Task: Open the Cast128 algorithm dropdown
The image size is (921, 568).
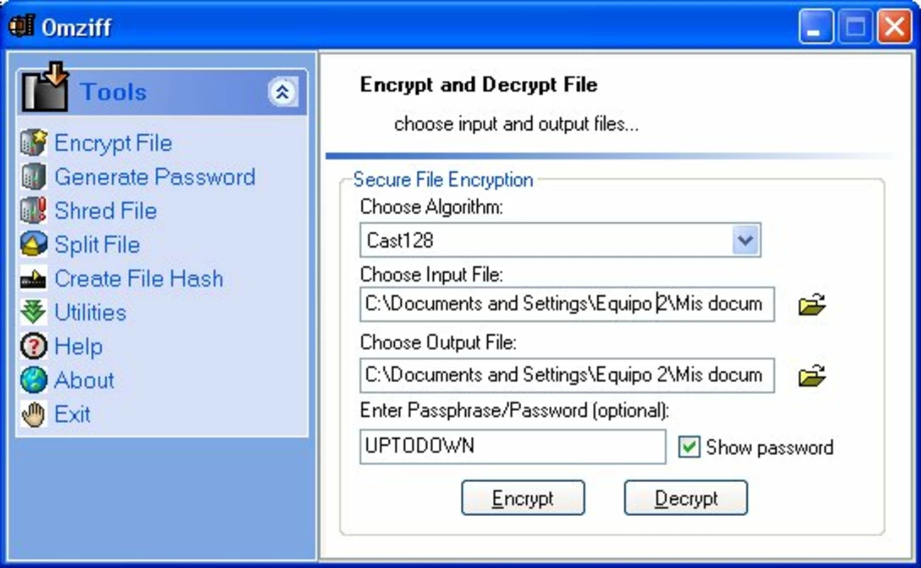Action: tap(746, 240)
